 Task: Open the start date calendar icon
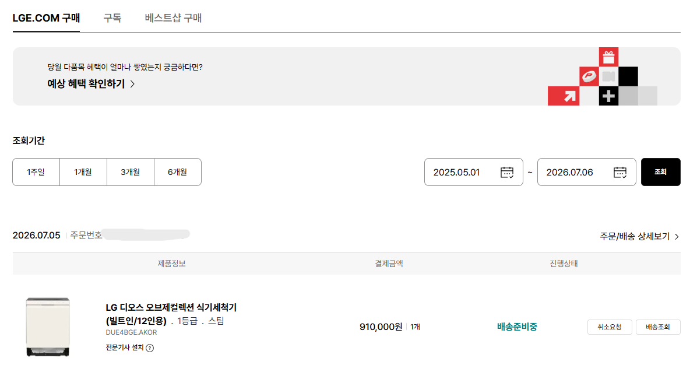(507, 172)
